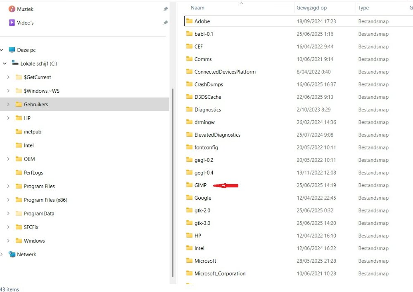
Task: Click the GIMP folder icon
Action: coord(190,185)
